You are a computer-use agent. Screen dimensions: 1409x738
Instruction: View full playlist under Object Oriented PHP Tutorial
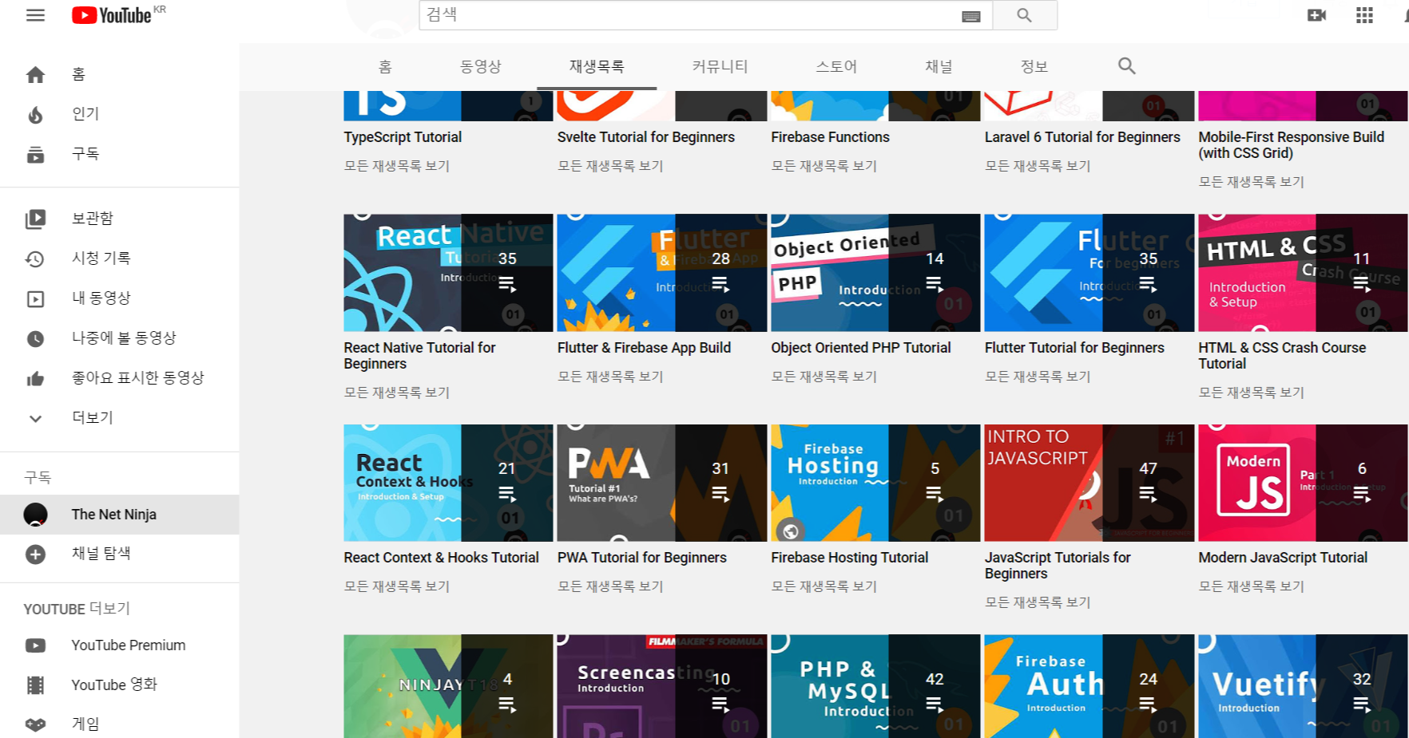(x=824, y=377)
